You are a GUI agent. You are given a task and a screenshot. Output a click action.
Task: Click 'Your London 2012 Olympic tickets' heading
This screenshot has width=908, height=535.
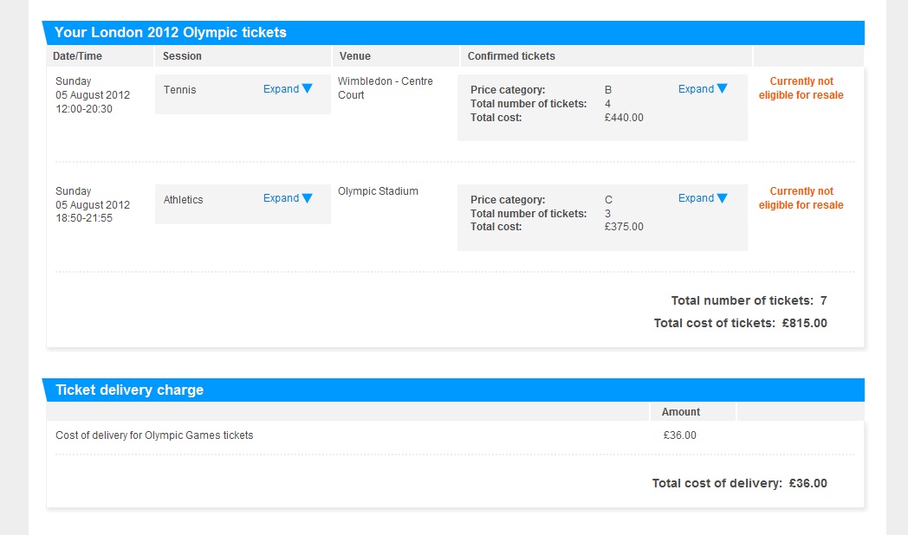point(171,33)
